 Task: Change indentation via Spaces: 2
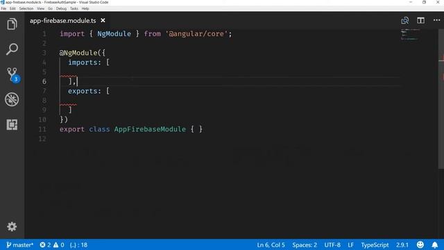click(x=305, y=245)
